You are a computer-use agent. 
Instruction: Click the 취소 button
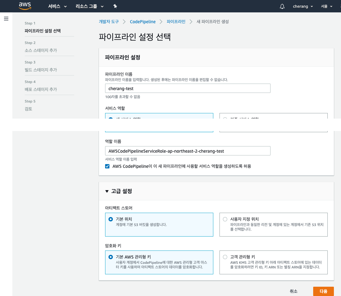pyautogui.click(x=293, y=291)
